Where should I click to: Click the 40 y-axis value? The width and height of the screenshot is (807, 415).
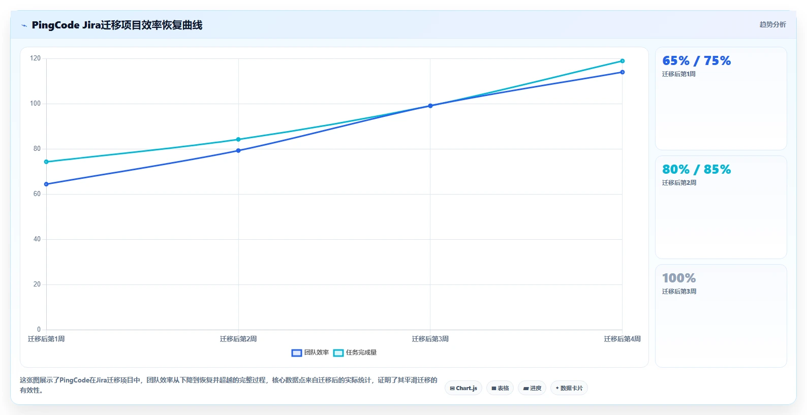coord(37,239)
